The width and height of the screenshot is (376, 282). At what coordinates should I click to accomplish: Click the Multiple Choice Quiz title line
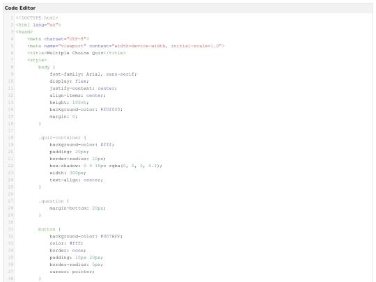tap(77, 53)
